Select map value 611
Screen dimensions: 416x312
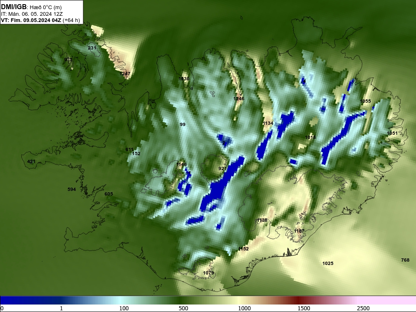(129, 149)
